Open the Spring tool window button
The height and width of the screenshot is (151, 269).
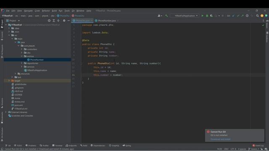point(127,146)
